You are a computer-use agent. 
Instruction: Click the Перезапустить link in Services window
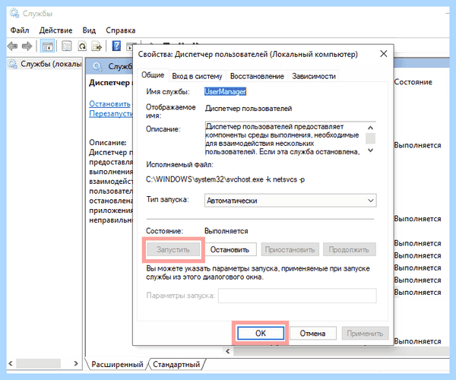[110, 113]
